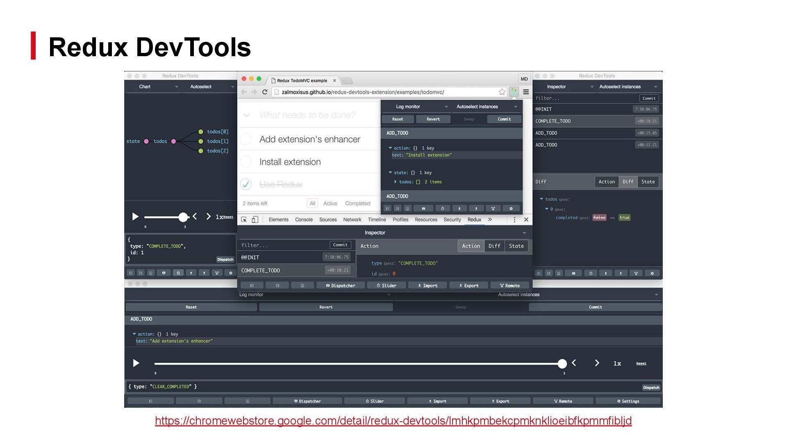Click the address bar URL field
The width and height of the screenshot is (787, 443).
[x=389, y=92]
